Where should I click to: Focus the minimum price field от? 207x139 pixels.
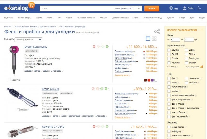[x=175, y=40]
